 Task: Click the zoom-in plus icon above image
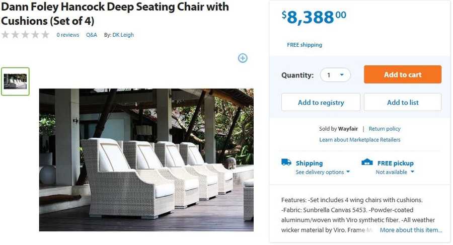(243, 58)
